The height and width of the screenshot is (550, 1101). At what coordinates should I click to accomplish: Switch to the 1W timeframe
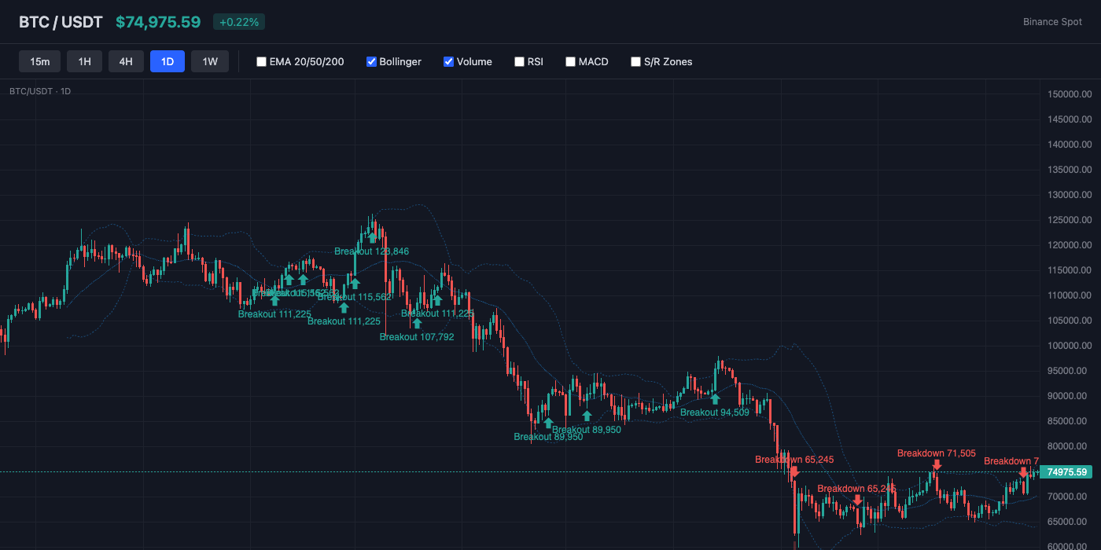coord(209,60)
